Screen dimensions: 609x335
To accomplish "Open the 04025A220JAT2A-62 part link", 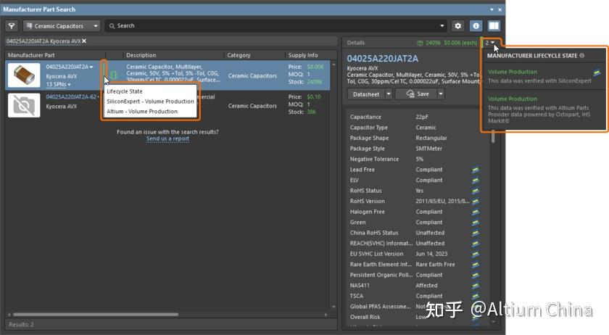I will point(71,96).
